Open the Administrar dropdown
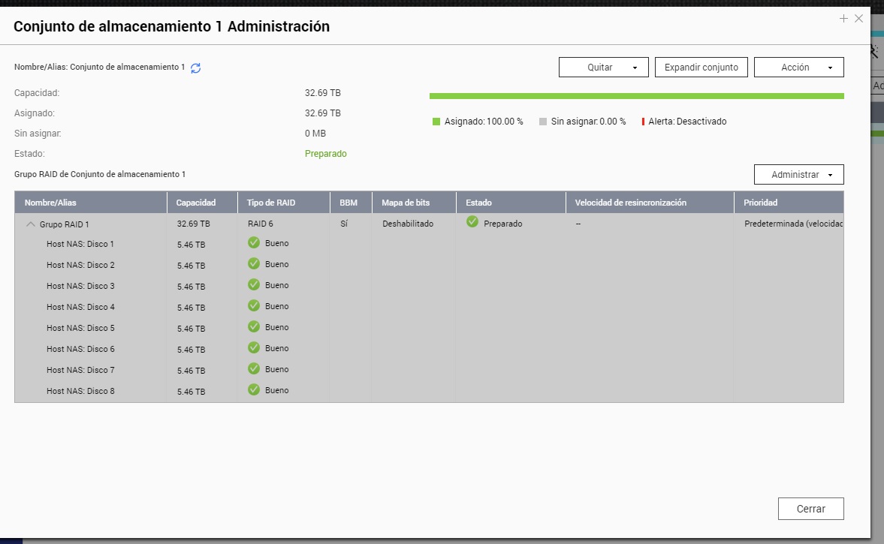884x544 pixels. pos(798,175)
